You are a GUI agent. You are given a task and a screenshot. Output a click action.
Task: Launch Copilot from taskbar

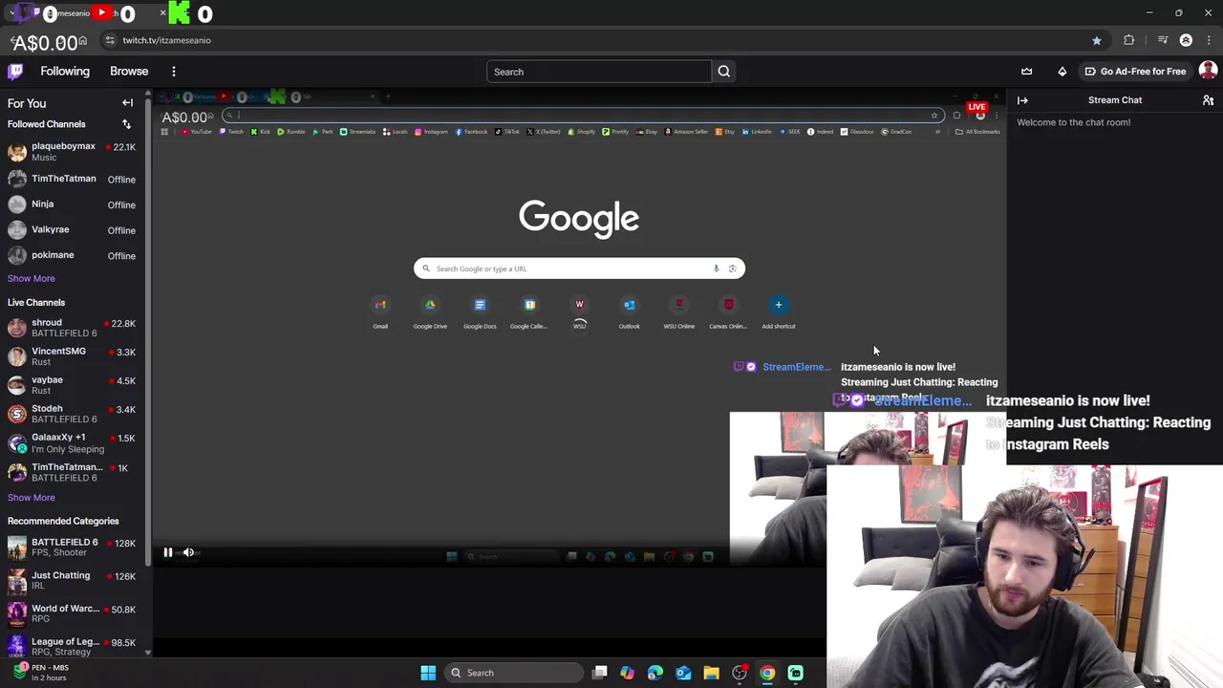point(627,673)
